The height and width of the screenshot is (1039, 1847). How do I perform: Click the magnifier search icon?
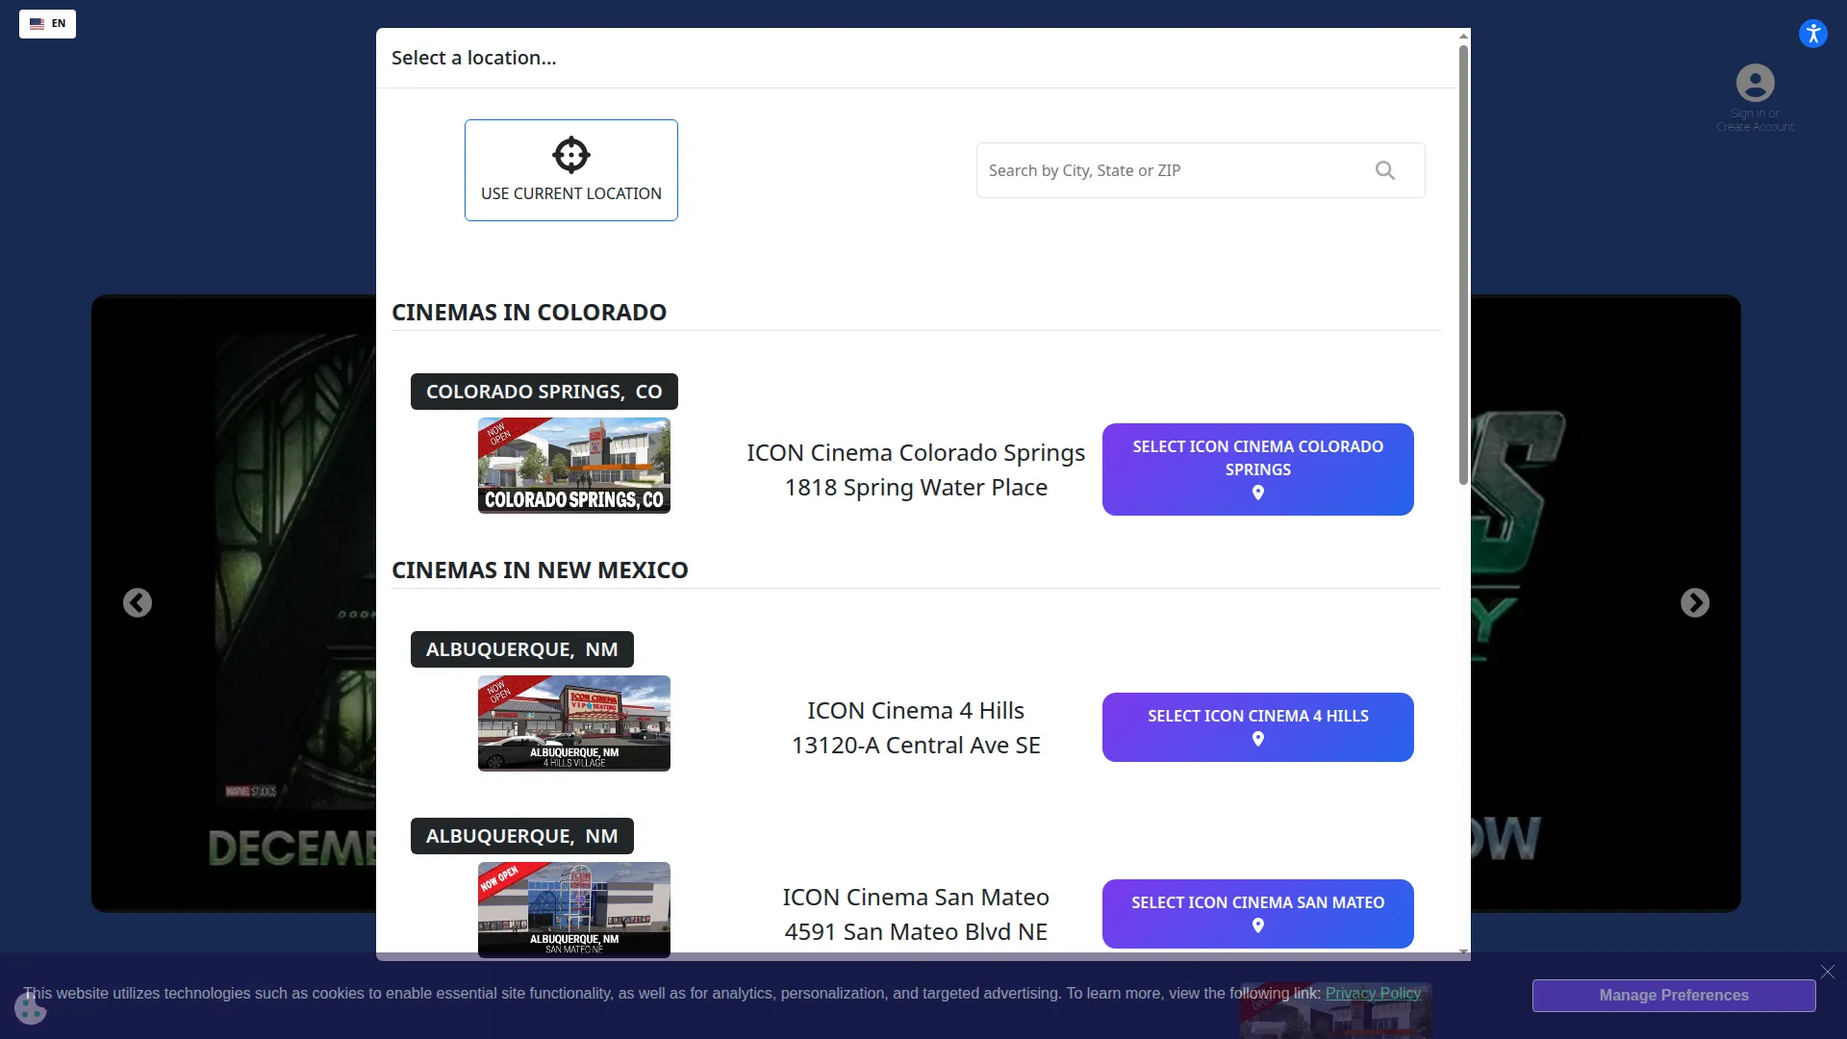(1385, 170)
